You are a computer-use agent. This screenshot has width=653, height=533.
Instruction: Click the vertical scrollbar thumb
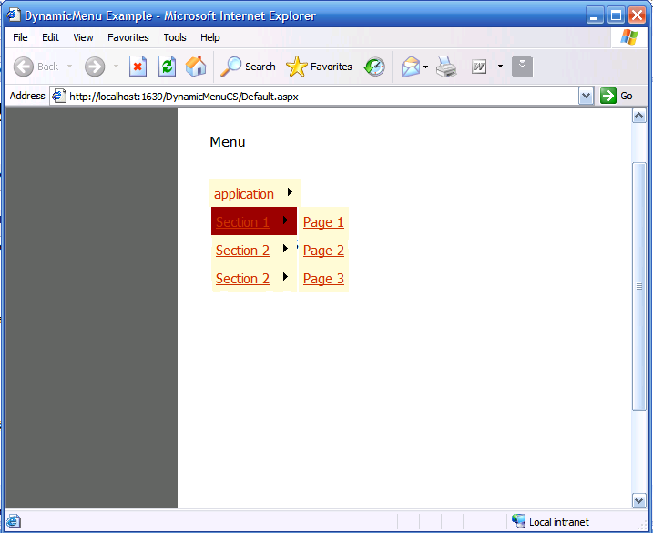click(x=638, y=287)
